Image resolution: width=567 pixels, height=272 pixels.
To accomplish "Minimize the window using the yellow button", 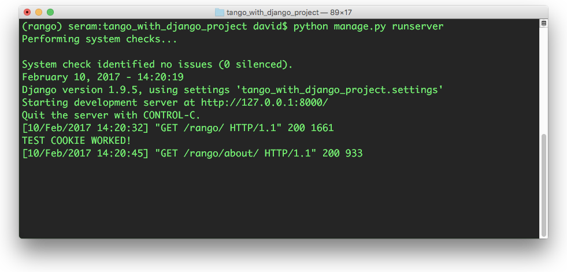I will click(39, 12).
